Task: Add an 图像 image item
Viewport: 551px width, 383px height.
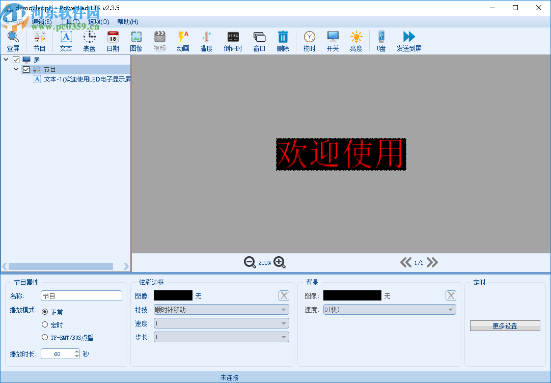Action: 135,40
